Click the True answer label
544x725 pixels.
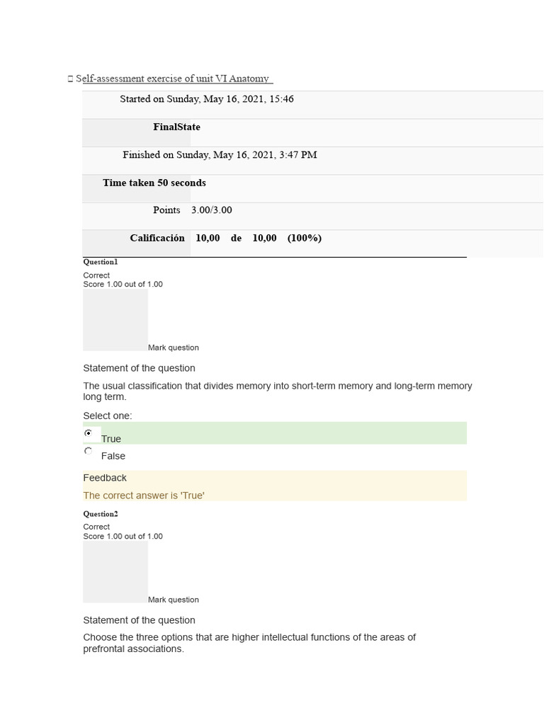click(x=111, y=439)
